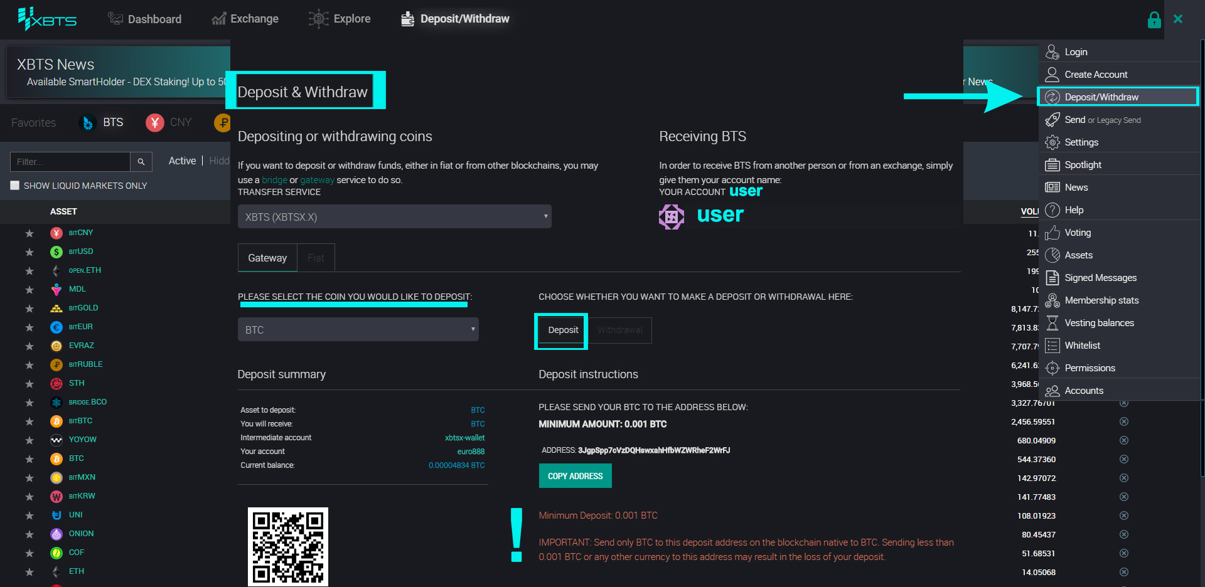Click the BRIDGE.BCO asset icon

(56, 402)
